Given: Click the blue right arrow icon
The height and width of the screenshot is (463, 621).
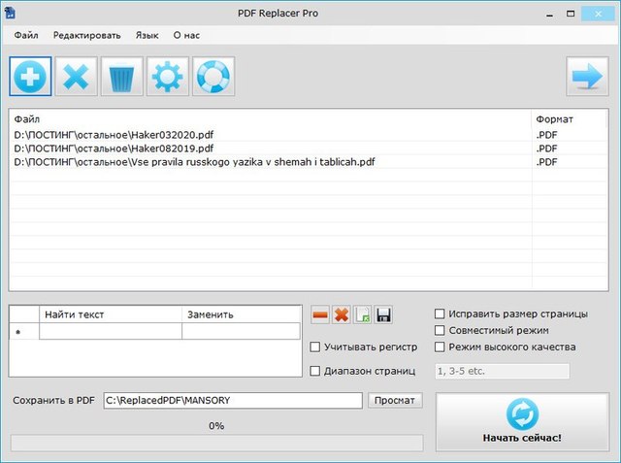Looking at the screenshot, I should 587,76.
